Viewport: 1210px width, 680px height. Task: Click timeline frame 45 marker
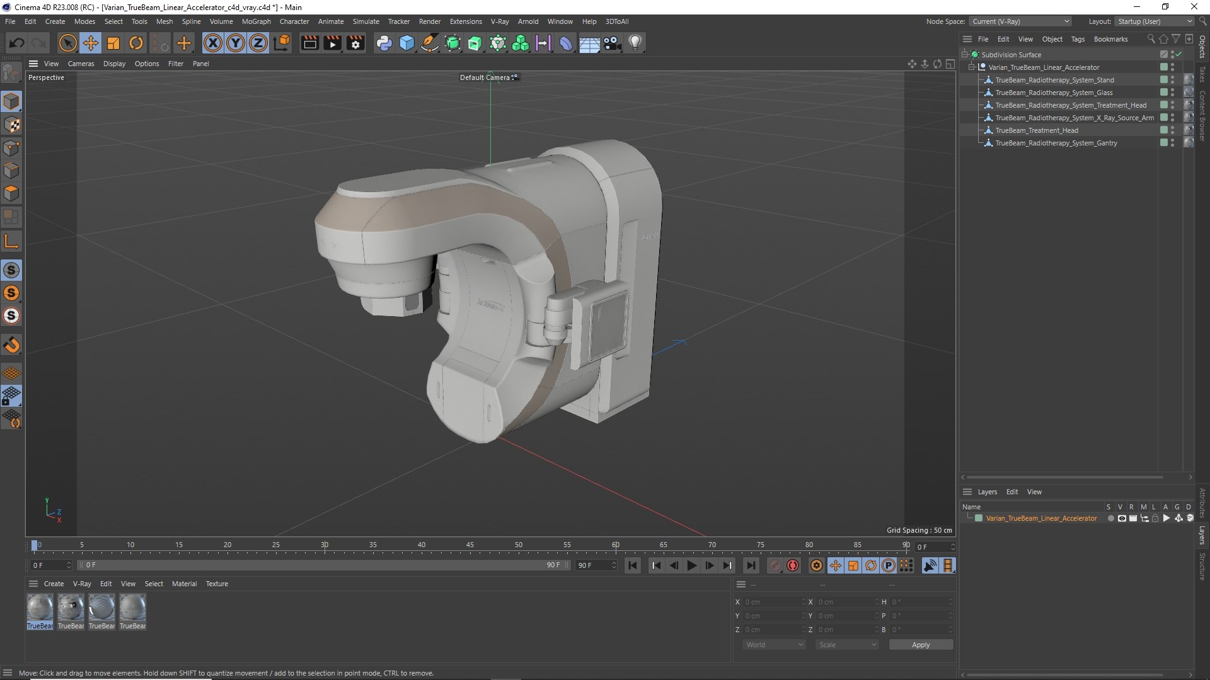(x=470, y=545)
